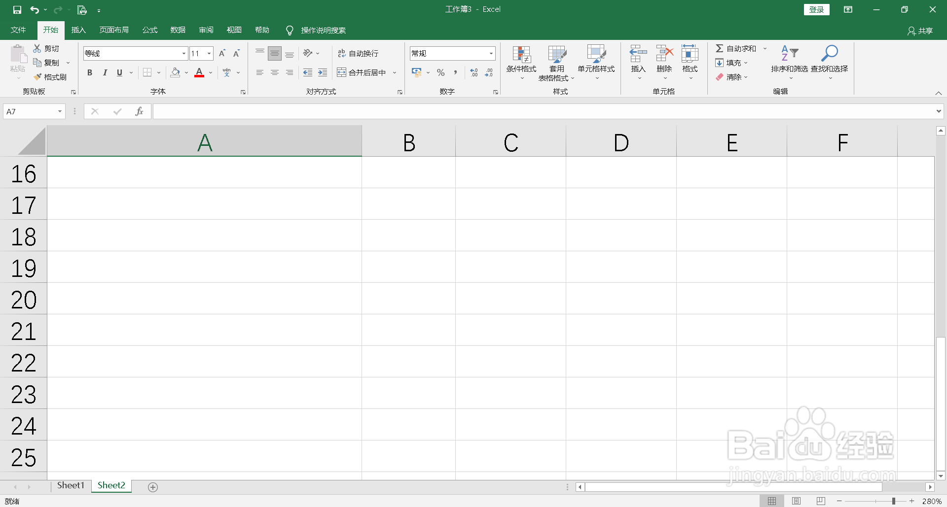The image size is (947, 507).
Task: Toggle Italic formatting
Action: click(105, 72)
